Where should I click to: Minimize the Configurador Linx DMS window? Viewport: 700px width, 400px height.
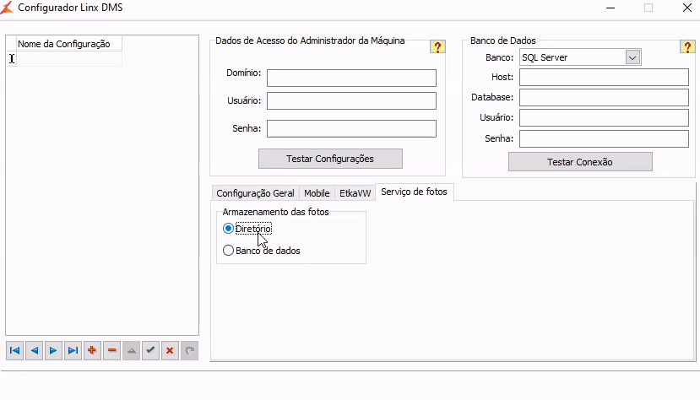[x=610, y=8]
